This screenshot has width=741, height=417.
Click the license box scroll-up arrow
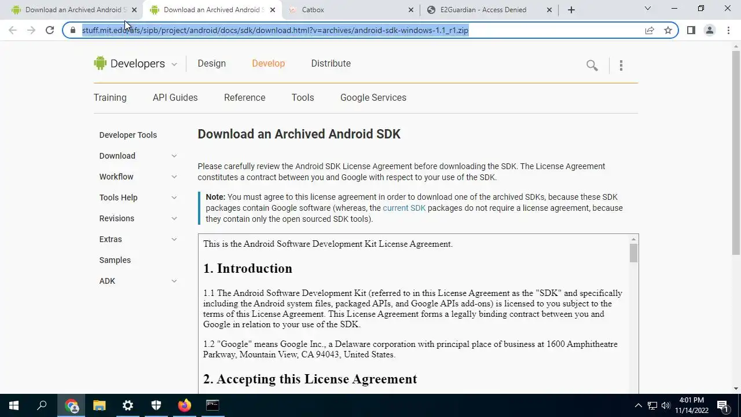click(633, 239)
